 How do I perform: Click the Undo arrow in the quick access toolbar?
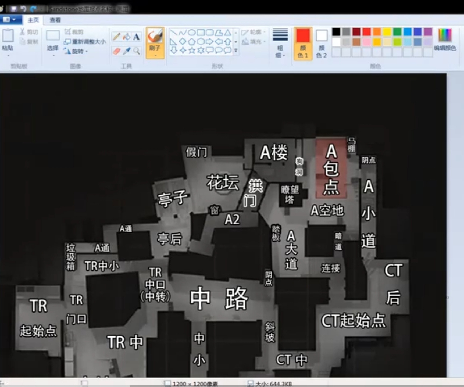24,9
